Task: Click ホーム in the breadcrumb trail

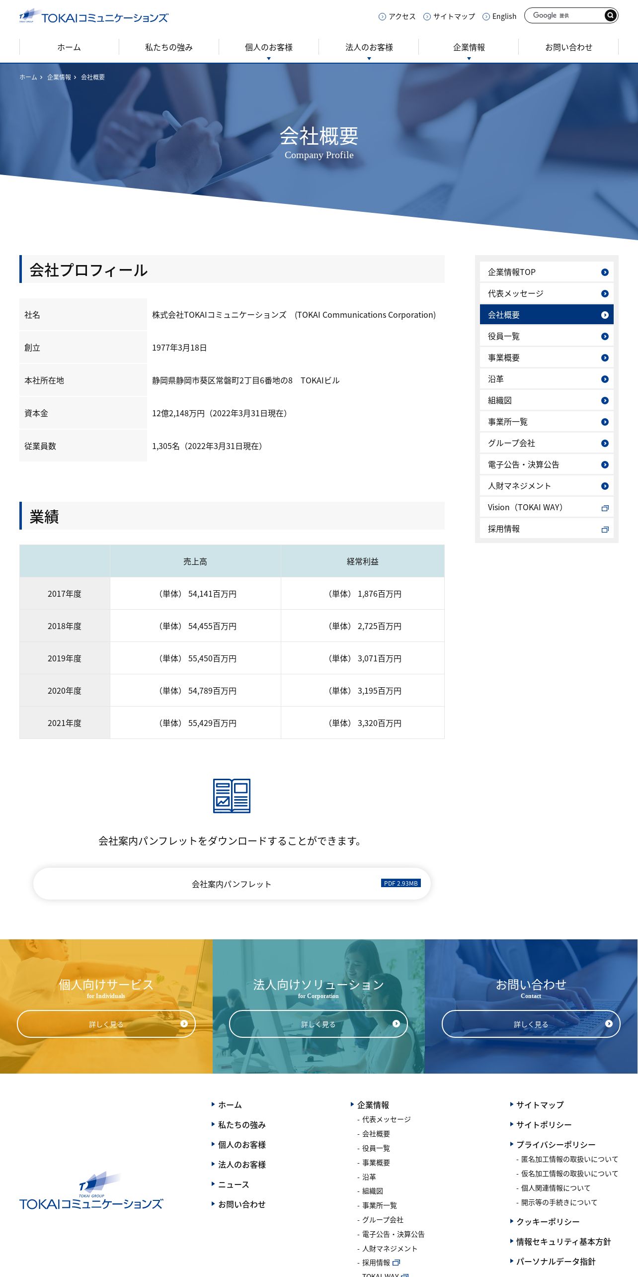Action: click(x=28, y=77)
